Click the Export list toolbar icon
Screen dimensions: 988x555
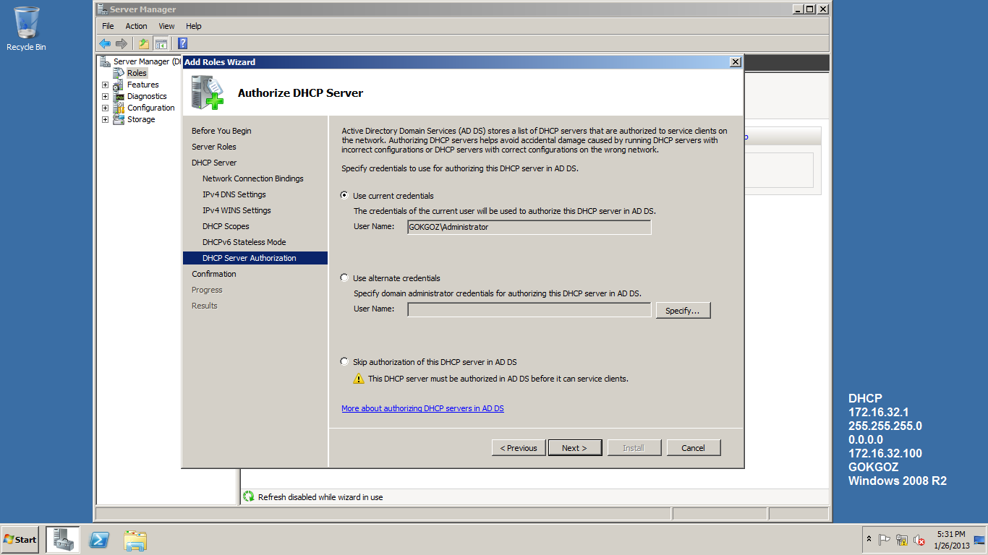[142, 43]
